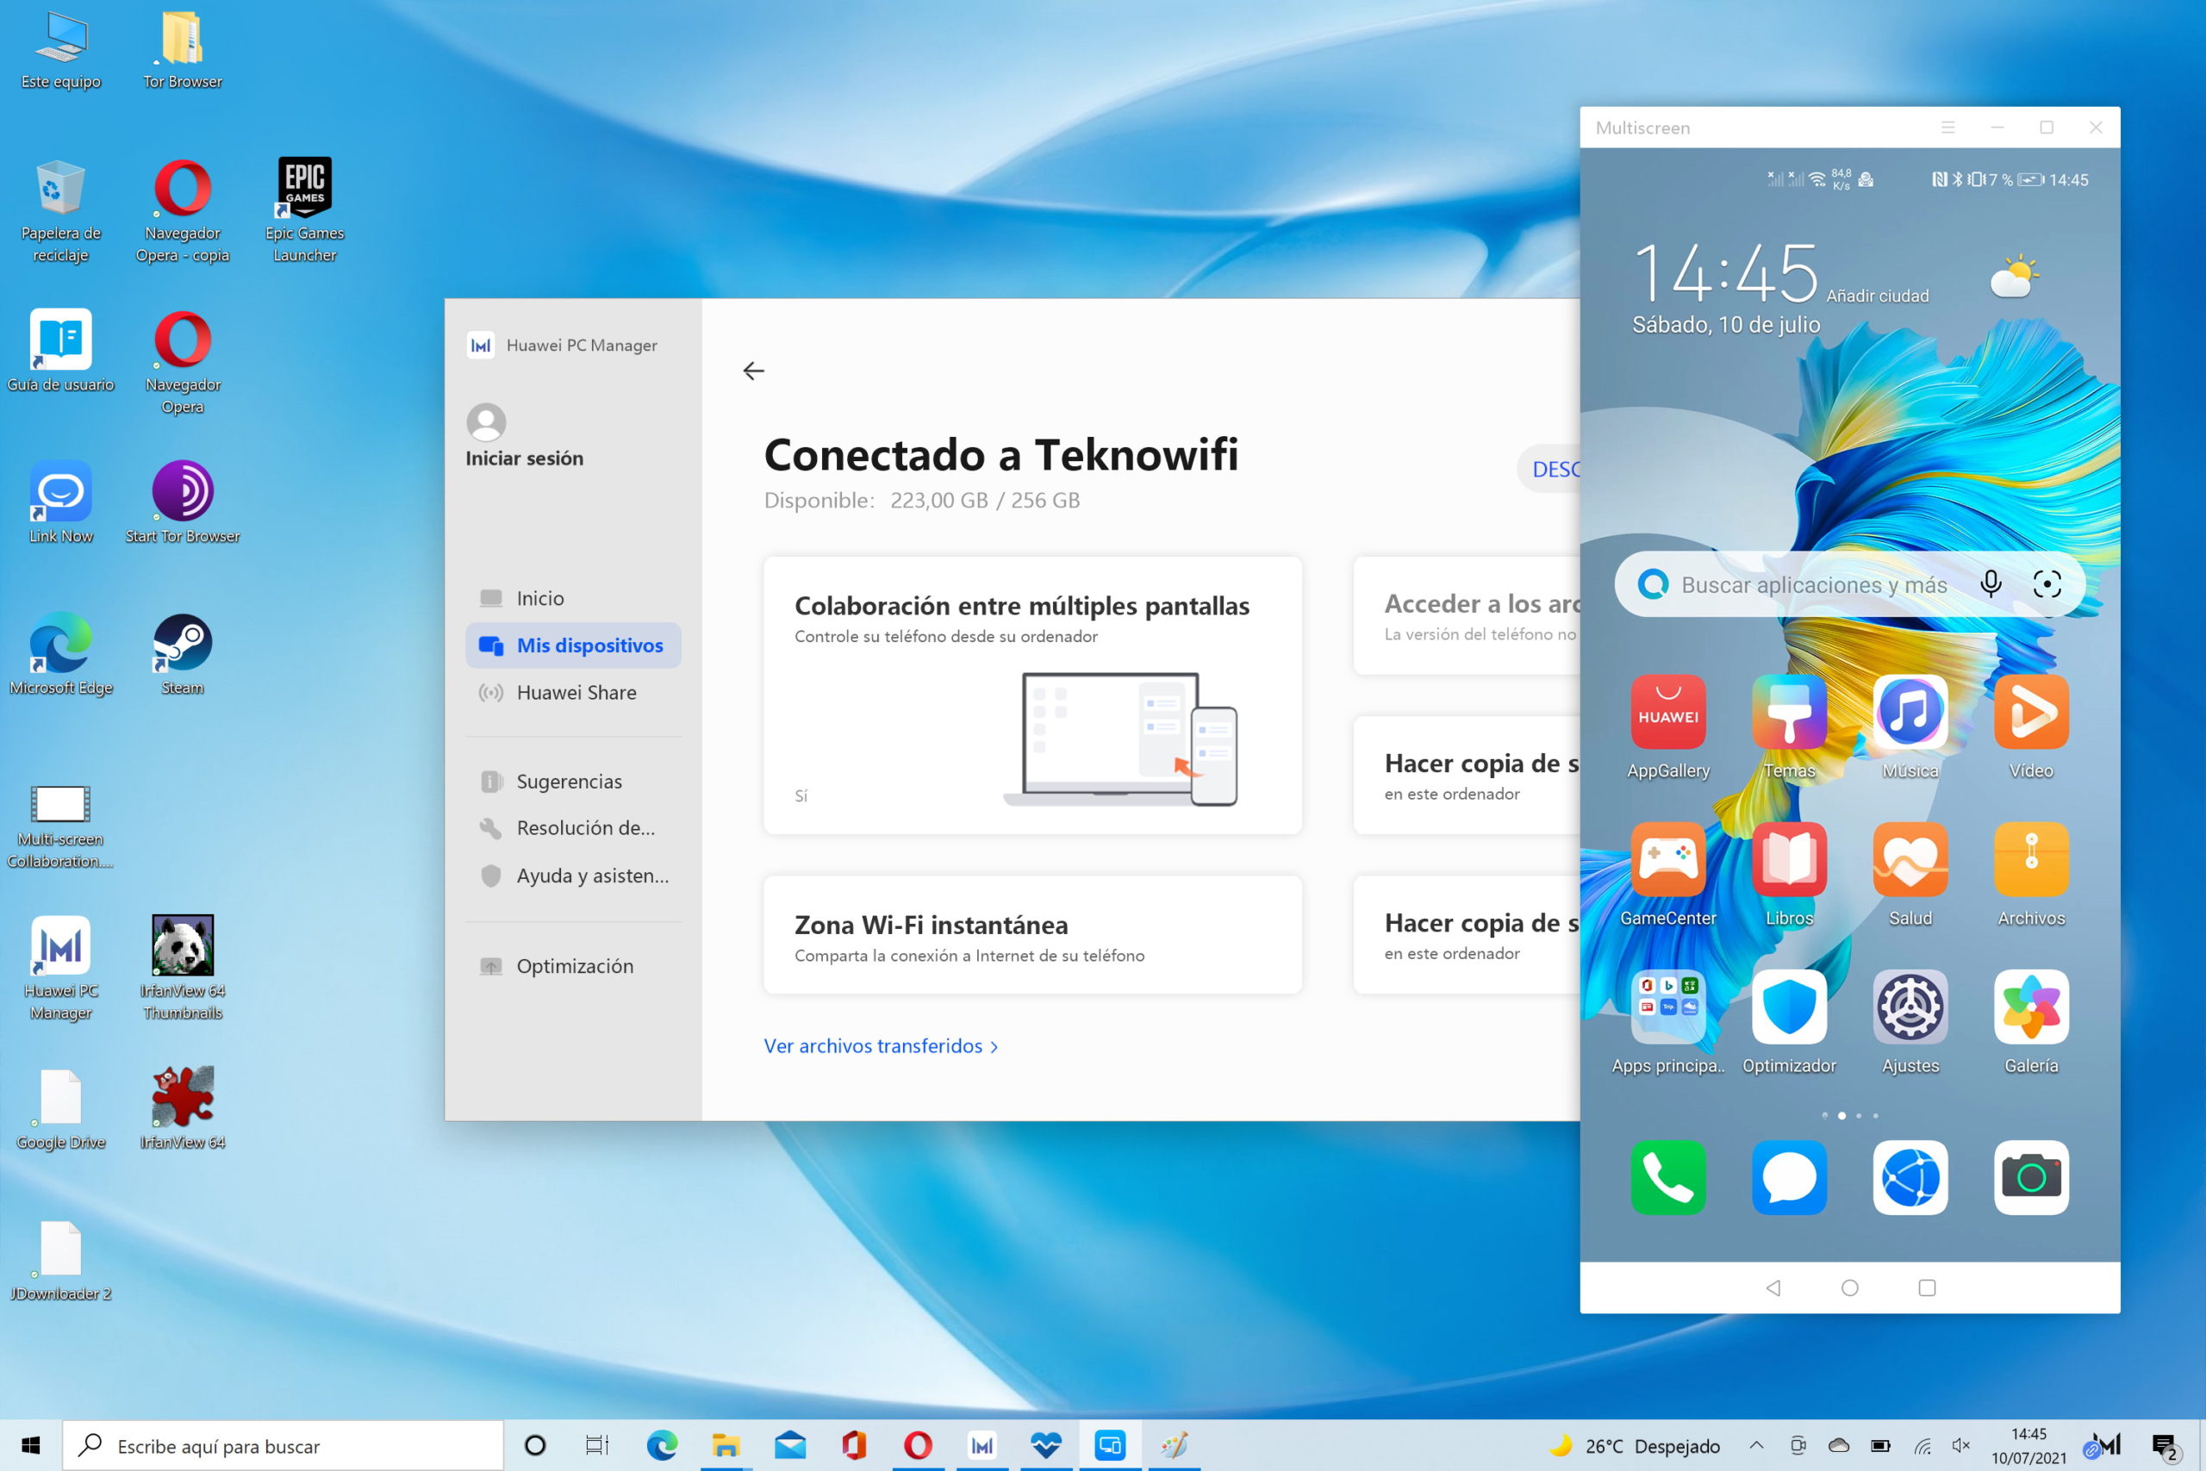Image resolution: width=2206 pixels, height=1471 pixels.
Task: Open the Phone dialer in the dock
Action: point(1667,1177)
